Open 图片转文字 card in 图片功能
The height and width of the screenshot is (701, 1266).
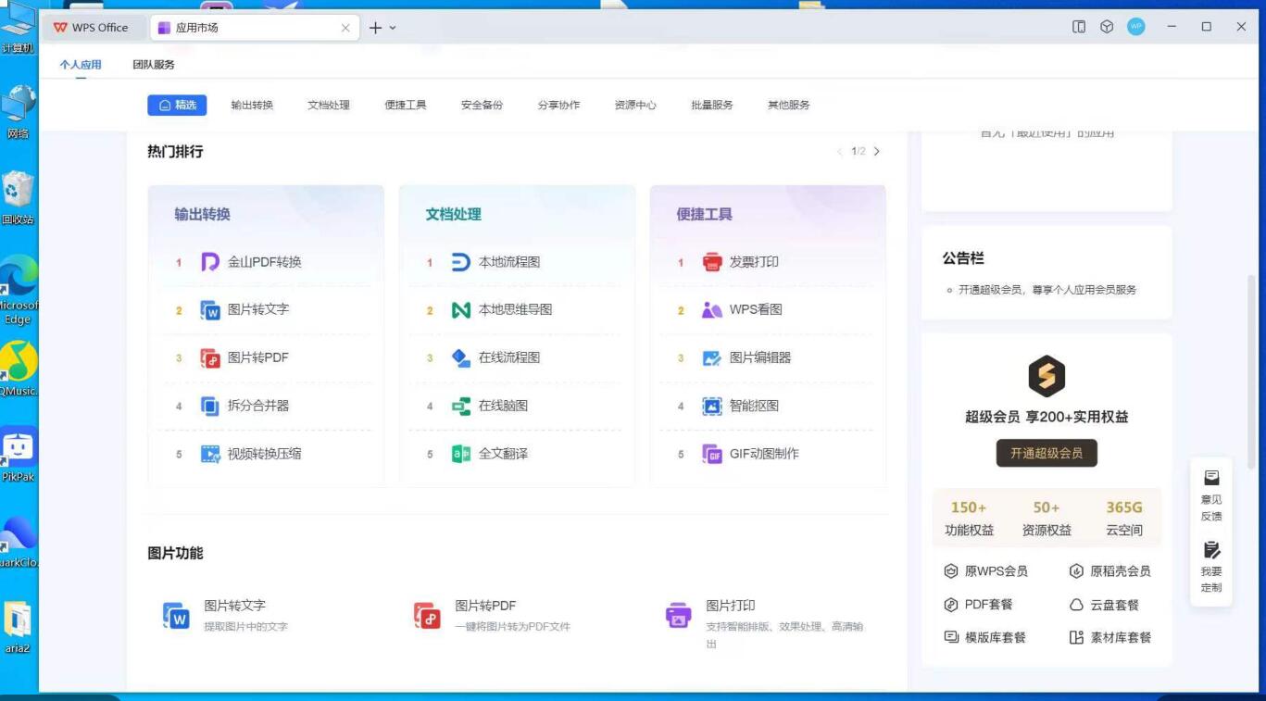coord(227,615)
